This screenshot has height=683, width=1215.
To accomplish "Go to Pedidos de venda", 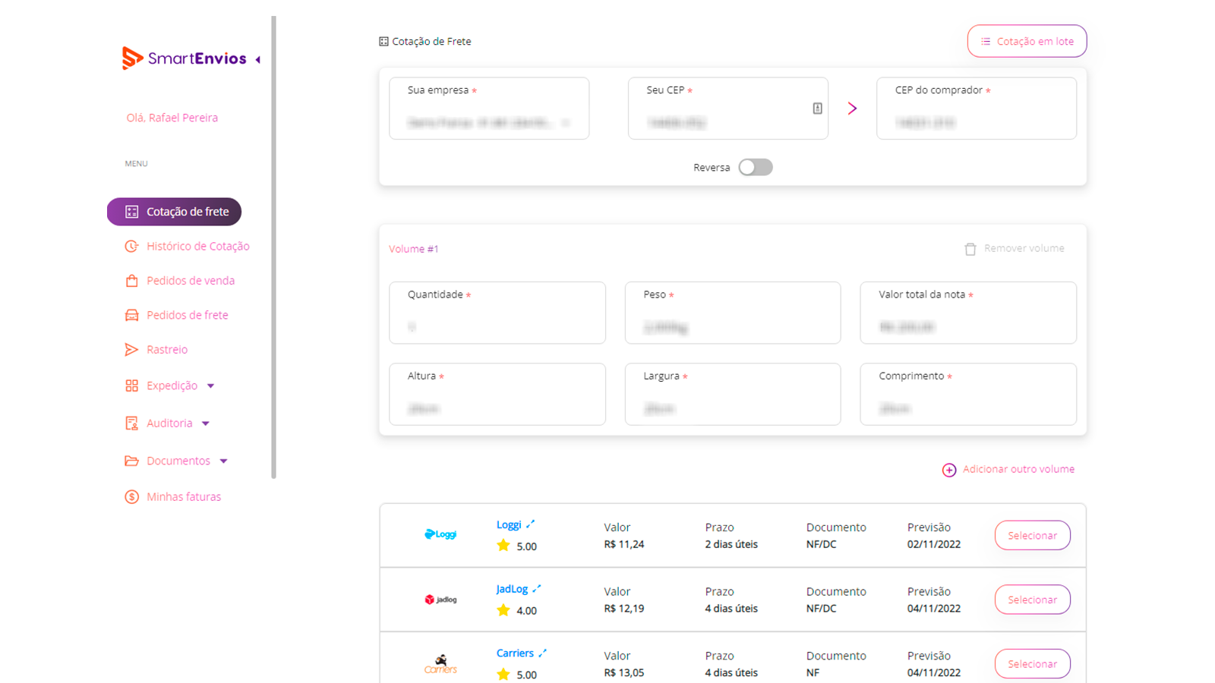I will [179, 281].
